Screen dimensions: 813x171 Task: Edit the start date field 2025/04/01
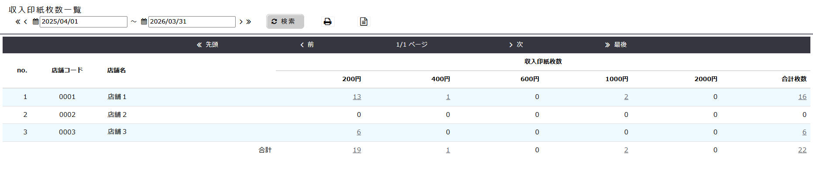tap(83, 22)
